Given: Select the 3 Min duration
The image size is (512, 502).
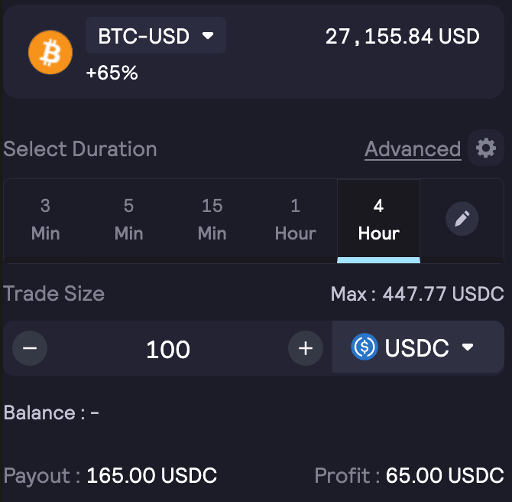Looking at the screenshot, I should [45, 219].
